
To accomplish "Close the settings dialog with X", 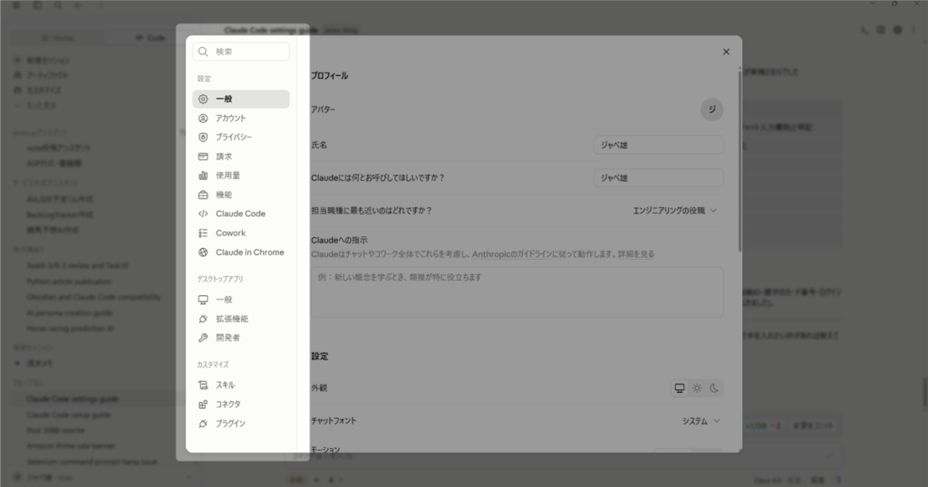I will [726, 52].
